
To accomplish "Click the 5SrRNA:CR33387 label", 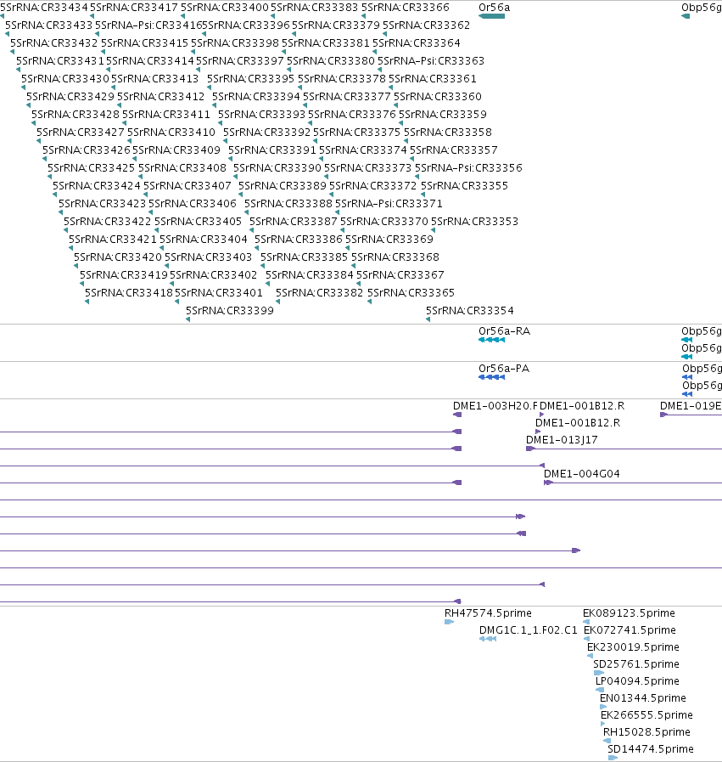I will (294, 221).
